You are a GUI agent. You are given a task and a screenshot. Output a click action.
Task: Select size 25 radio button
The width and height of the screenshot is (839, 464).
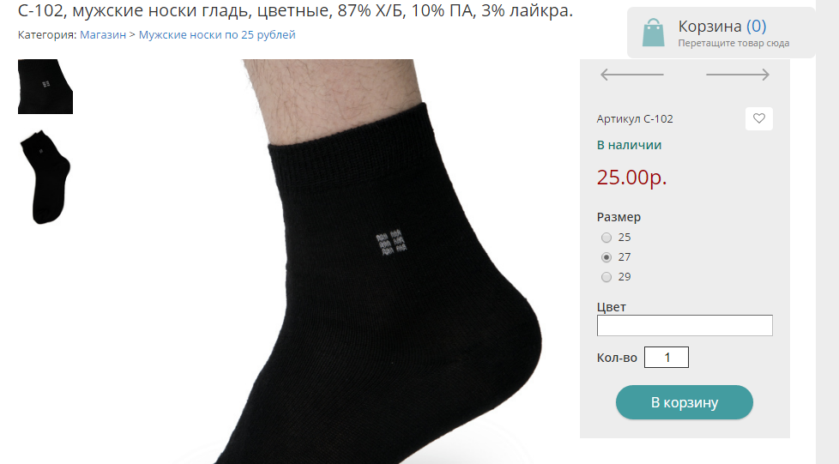coord(607,238)
